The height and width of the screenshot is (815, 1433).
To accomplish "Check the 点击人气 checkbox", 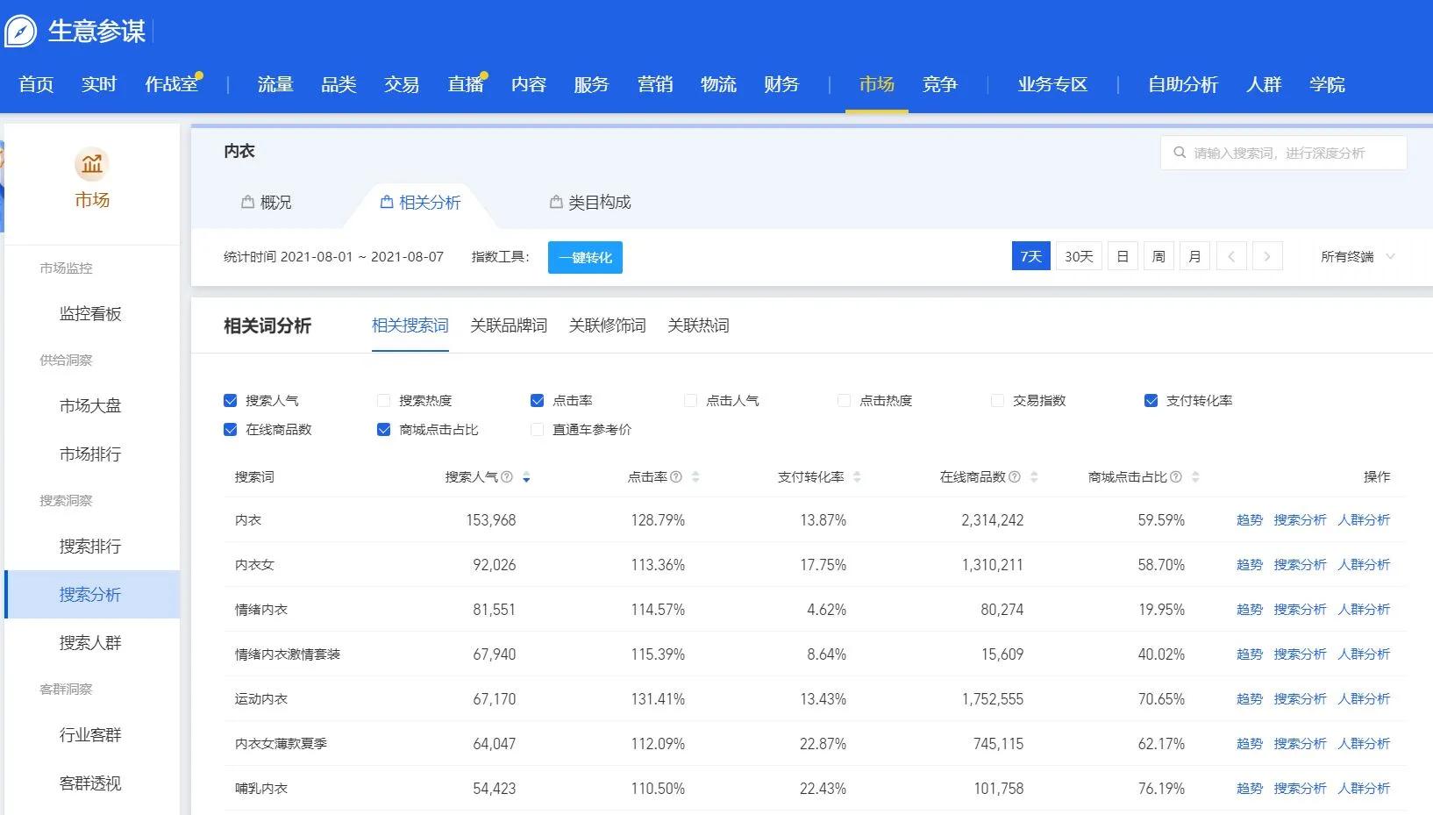I will click(x=690, y=401).
